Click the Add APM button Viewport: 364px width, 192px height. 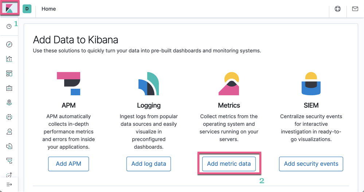(69, 164)
